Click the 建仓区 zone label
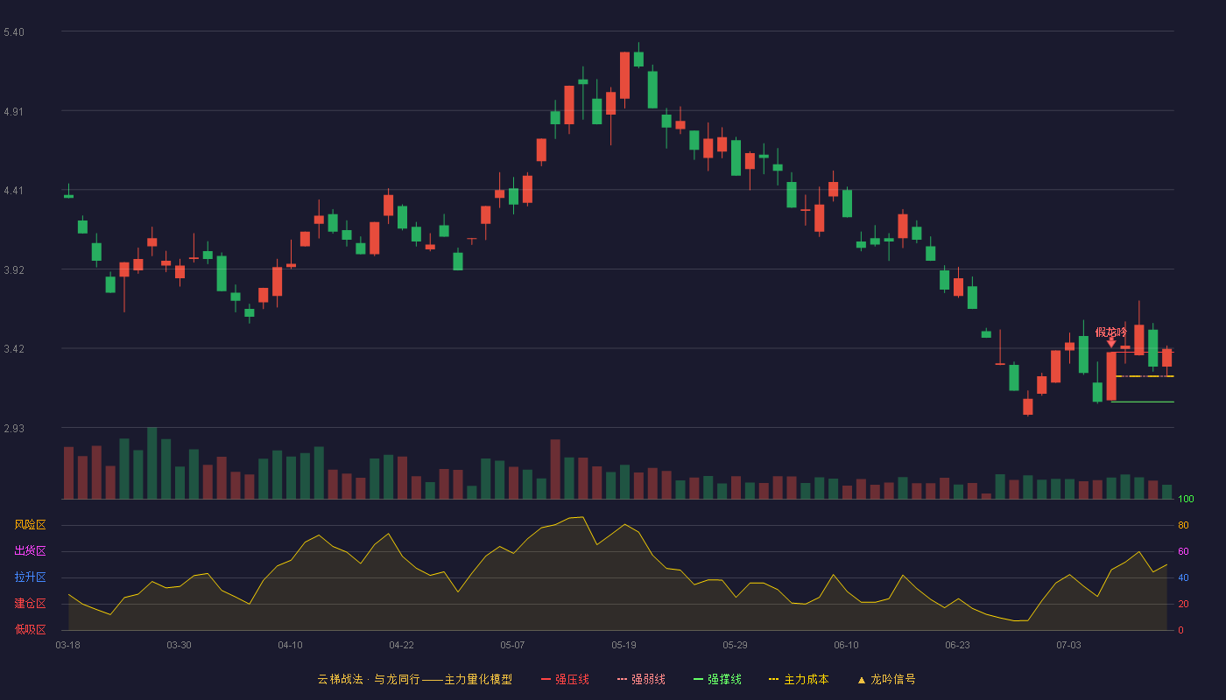The height and width of the screenshot is (700, 1226). tap(30, 604)
